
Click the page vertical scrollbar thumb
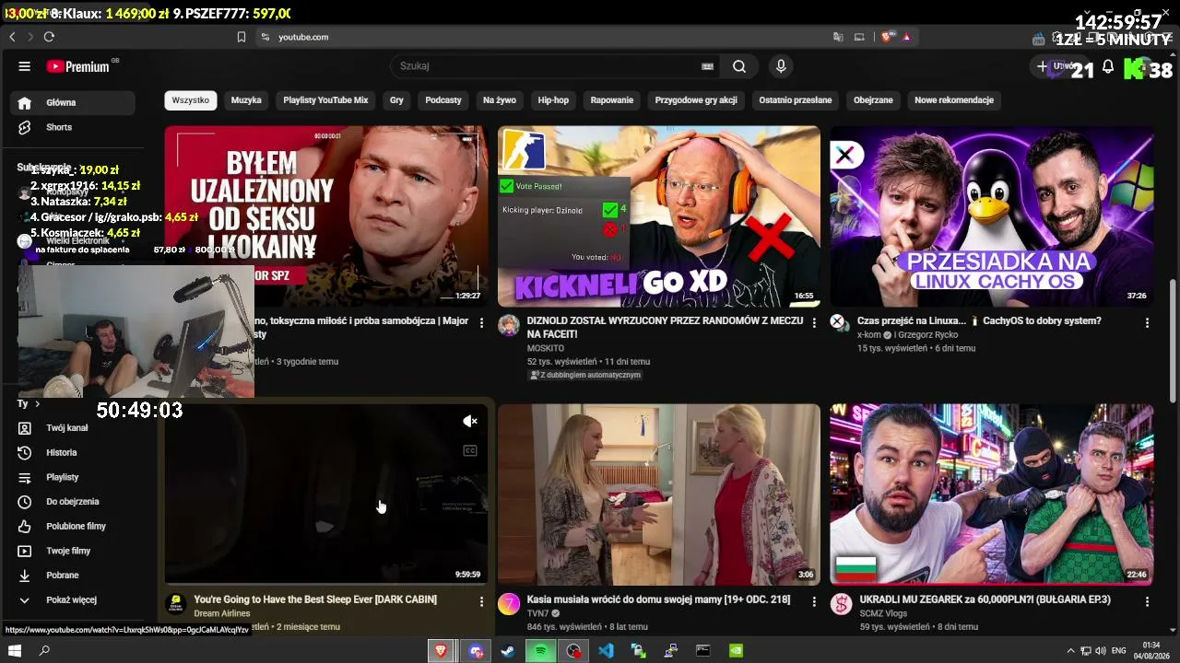click(1173, 339)
